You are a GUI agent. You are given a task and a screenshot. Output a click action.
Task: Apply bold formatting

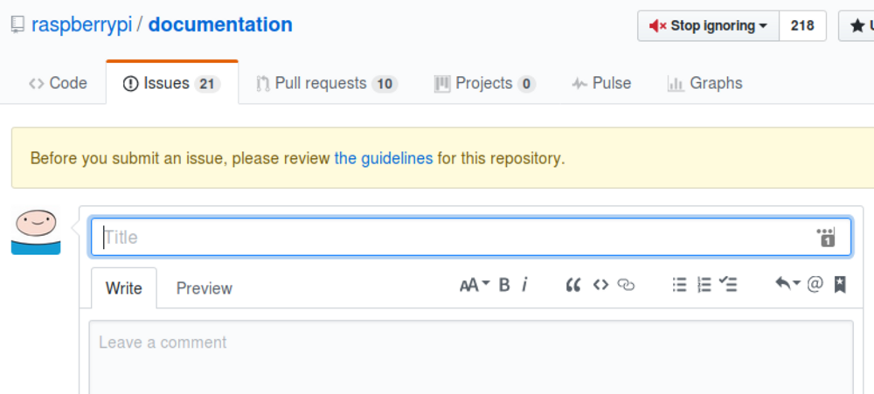tap(504, 286)
